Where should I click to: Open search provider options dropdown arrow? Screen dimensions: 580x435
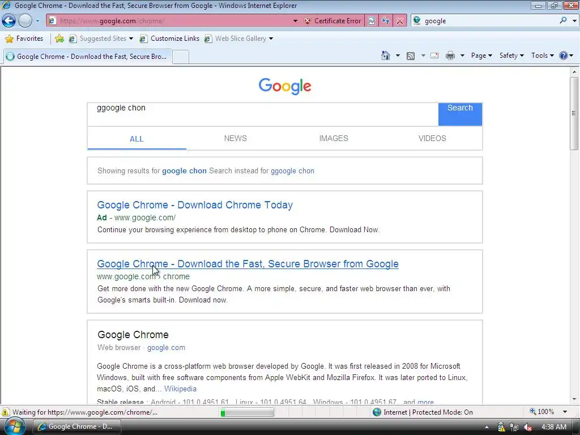click(x=574, y=21)
